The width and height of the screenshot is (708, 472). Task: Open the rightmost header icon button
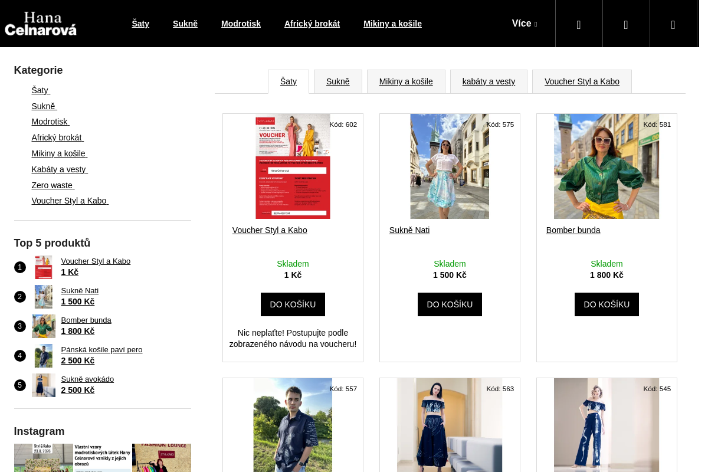coord(673,24)
